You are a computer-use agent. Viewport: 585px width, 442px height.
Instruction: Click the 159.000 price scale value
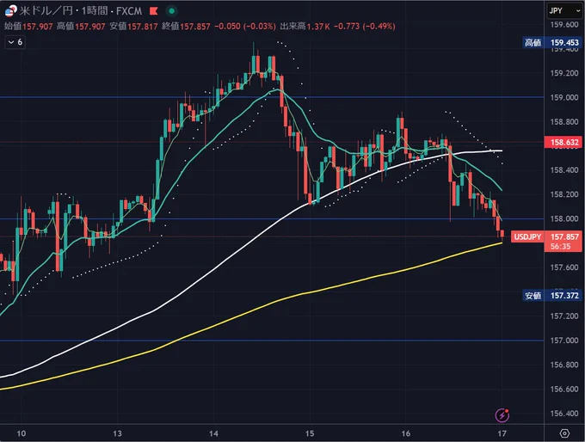click(564, 97)
